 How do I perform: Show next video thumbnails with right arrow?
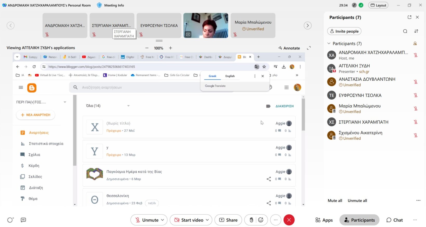308,25
